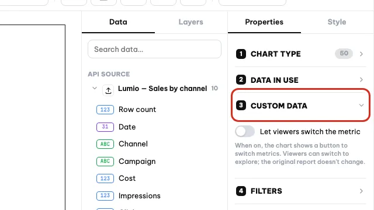Select the Campaign field
374x210 pixels.
coord(137,162)
